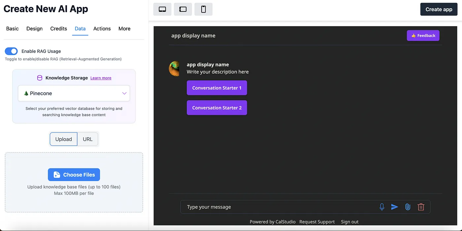Click the Create app button
The height and width of the screenshot is (231, 462).
point(439,9)
